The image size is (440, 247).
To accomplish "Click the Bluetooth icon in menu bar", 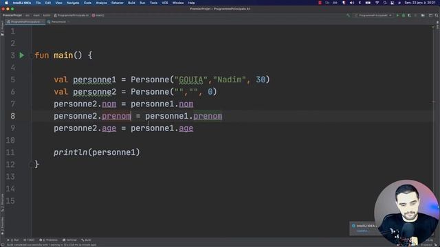I will pos(360,3).
